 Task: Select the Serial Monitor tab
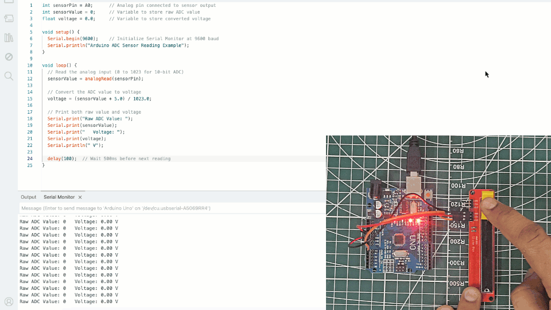(59, 197)
